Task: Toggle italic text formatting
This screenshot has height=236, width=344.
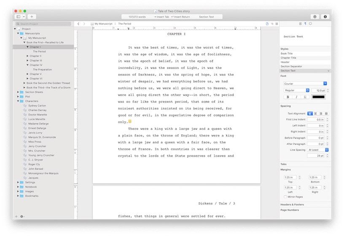Action: point(296,97)
